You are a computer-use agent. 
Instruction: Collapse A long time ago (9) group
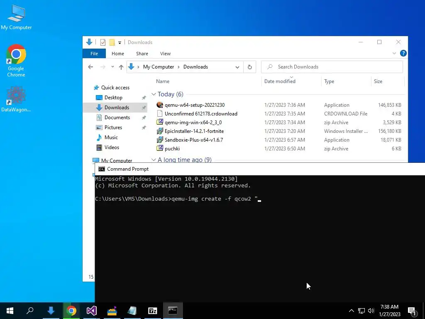154,160
